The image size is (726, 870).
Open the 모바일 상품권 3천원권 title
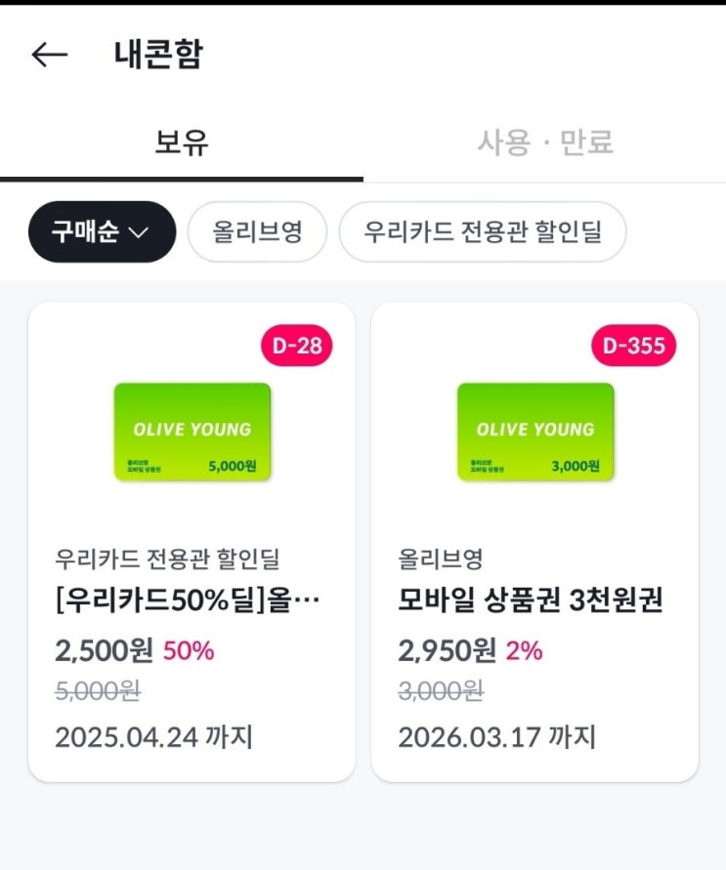[530, 600]
